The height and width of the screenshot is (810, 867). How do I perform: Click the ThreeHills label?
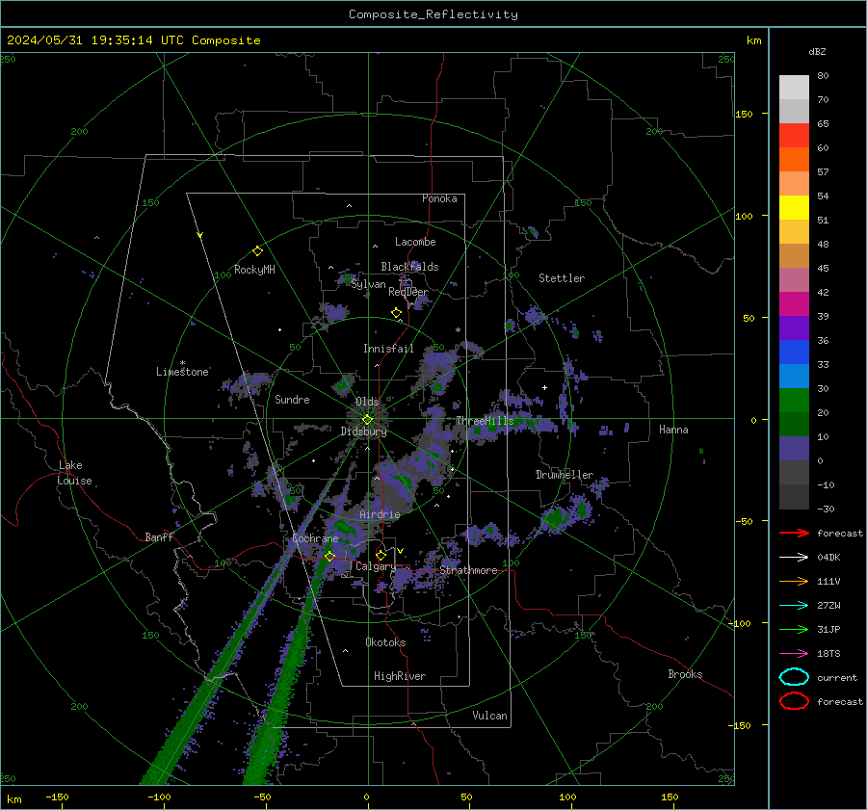(x=485, y=421)
